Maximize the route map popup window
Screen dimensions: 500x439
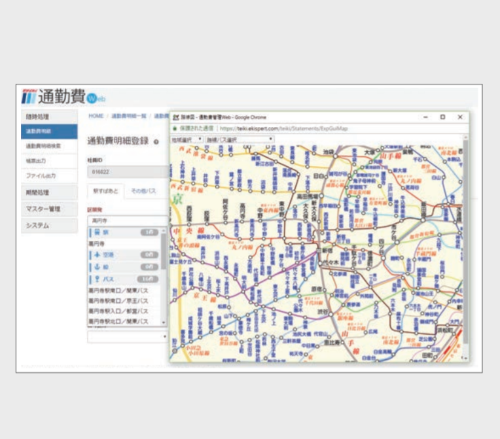[442, 117]
